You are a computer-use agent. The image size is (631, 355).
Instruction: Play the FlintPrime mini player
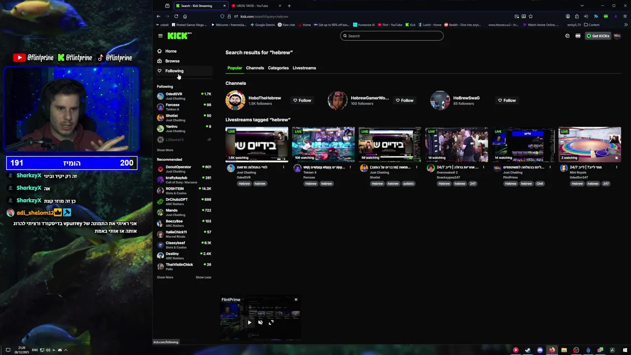[249, 322]
